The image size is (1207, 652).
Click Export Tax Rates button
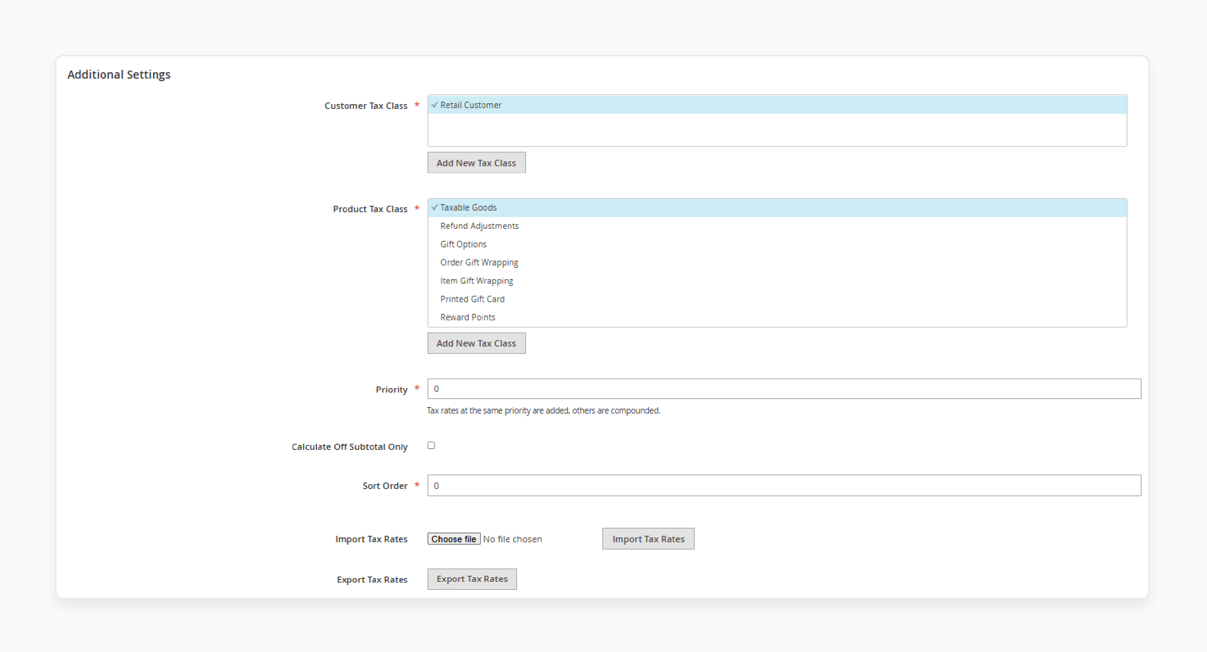tap(472, 578)
